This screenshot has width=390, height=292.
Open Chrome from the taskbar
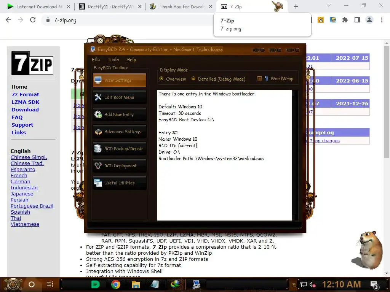coord(116,284)
